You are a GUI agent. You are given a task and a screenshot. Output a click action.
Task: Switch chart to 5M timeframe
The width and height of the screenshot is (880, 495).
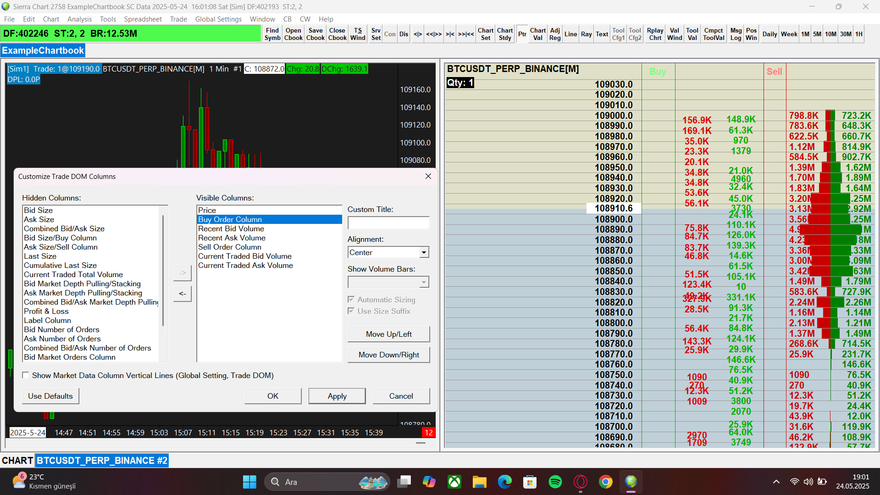(817, 34)
